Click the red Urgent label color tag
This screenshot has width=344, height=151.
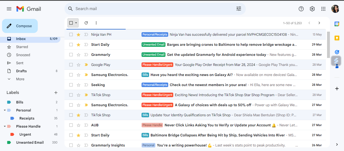coord(12,134)
